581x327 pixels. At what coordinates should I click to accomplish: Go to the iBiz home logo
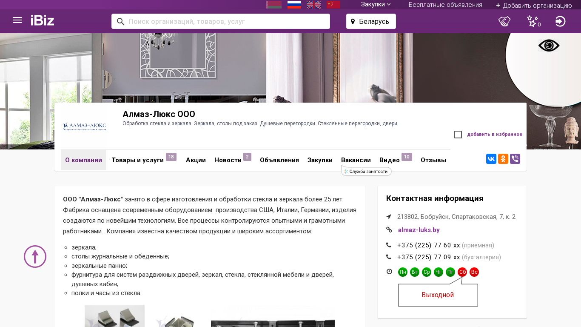pyautogui.click(x=43, y=20)
